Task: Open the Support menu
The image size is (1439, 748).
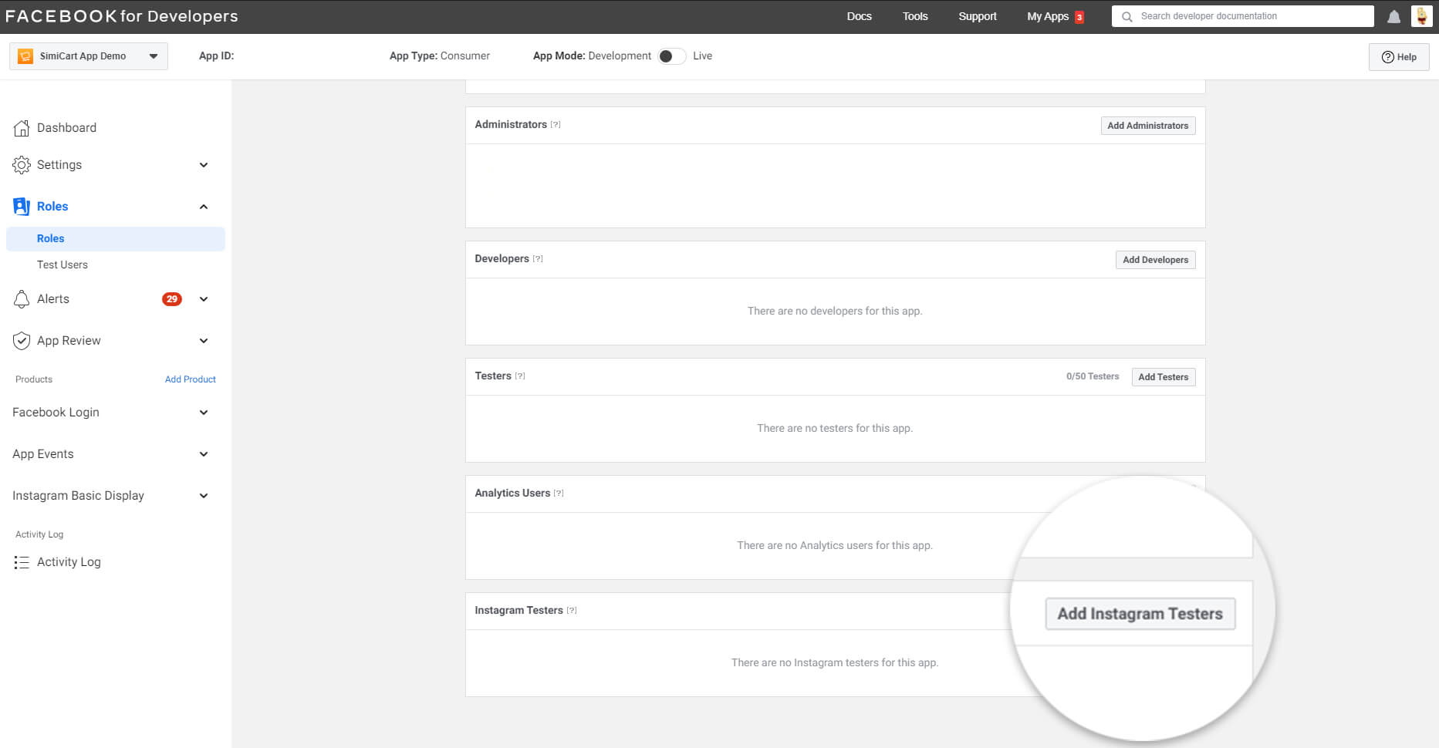Action: 978,16
